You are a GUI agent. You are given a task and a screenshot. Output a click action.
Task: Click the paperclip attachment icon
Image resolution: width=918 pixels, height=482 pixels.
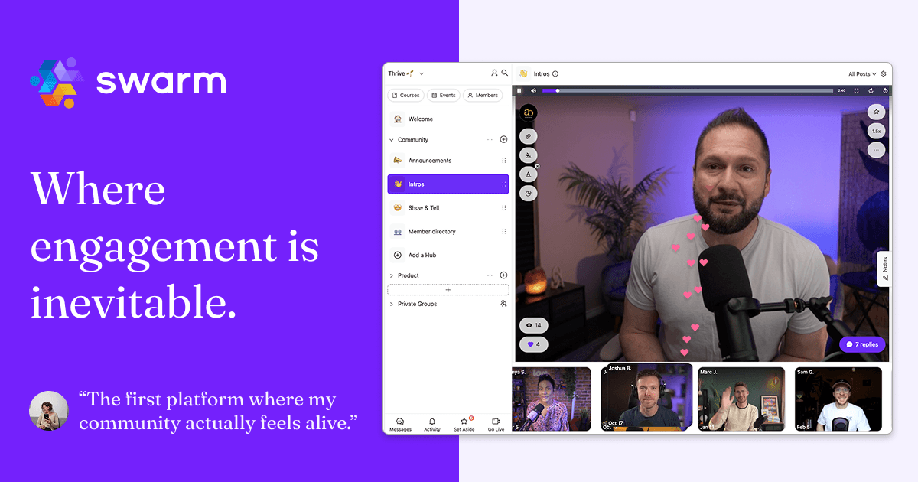(528, 136)
